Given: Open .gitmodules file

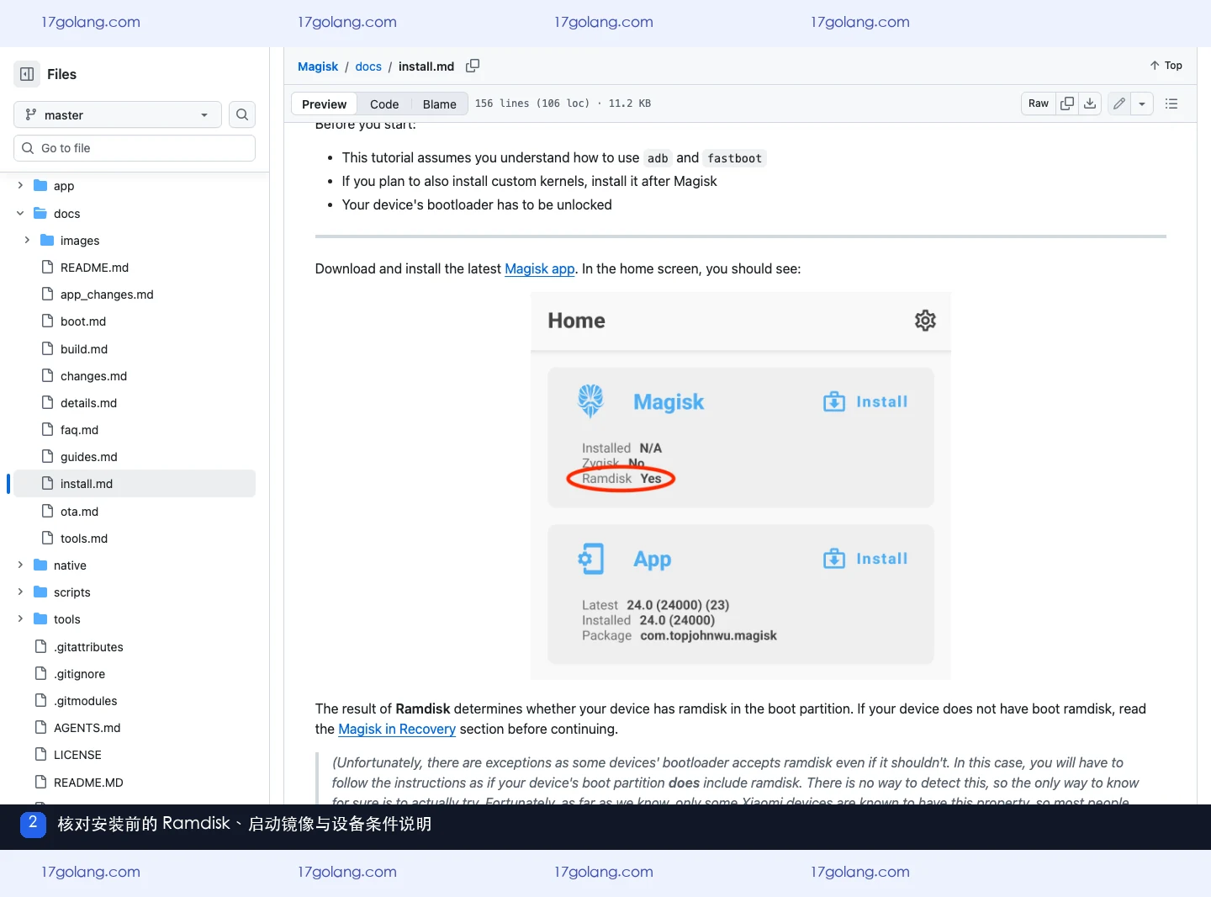Looking at the screenshot, I should click(x=85, y=701).
